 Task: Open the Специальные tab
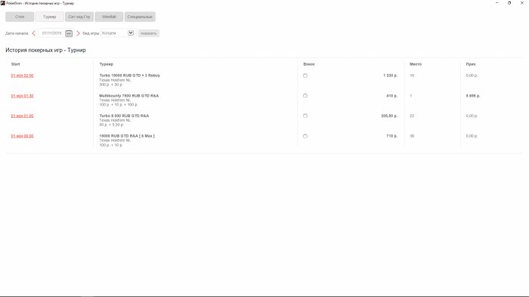coord(140,17)
